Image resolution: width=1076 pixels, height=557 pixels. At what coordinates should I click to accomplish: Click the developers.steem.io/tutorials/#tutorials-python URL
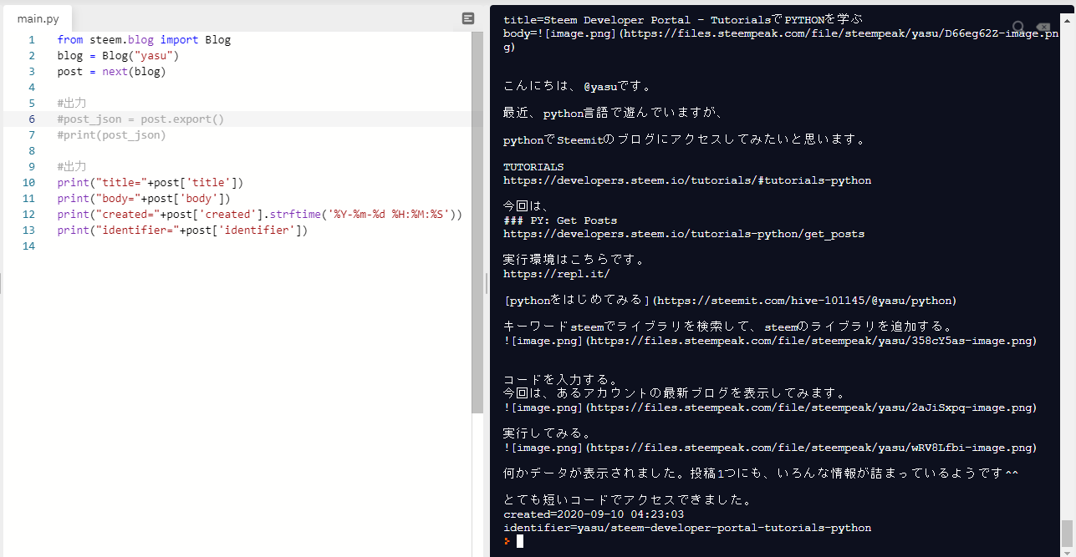click(687, 180)
